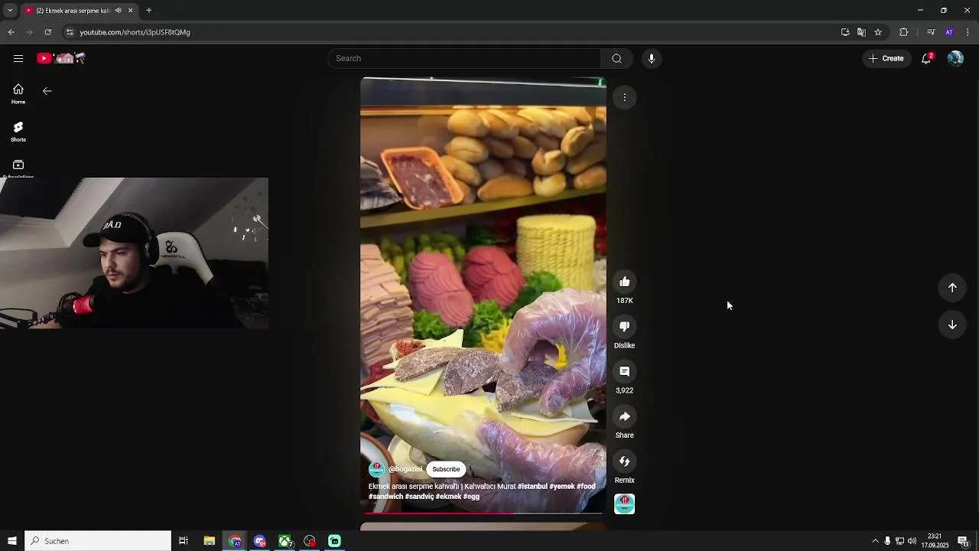Open Chrome three-dot menu
The image size is (979, 551).
click(968, 32)
